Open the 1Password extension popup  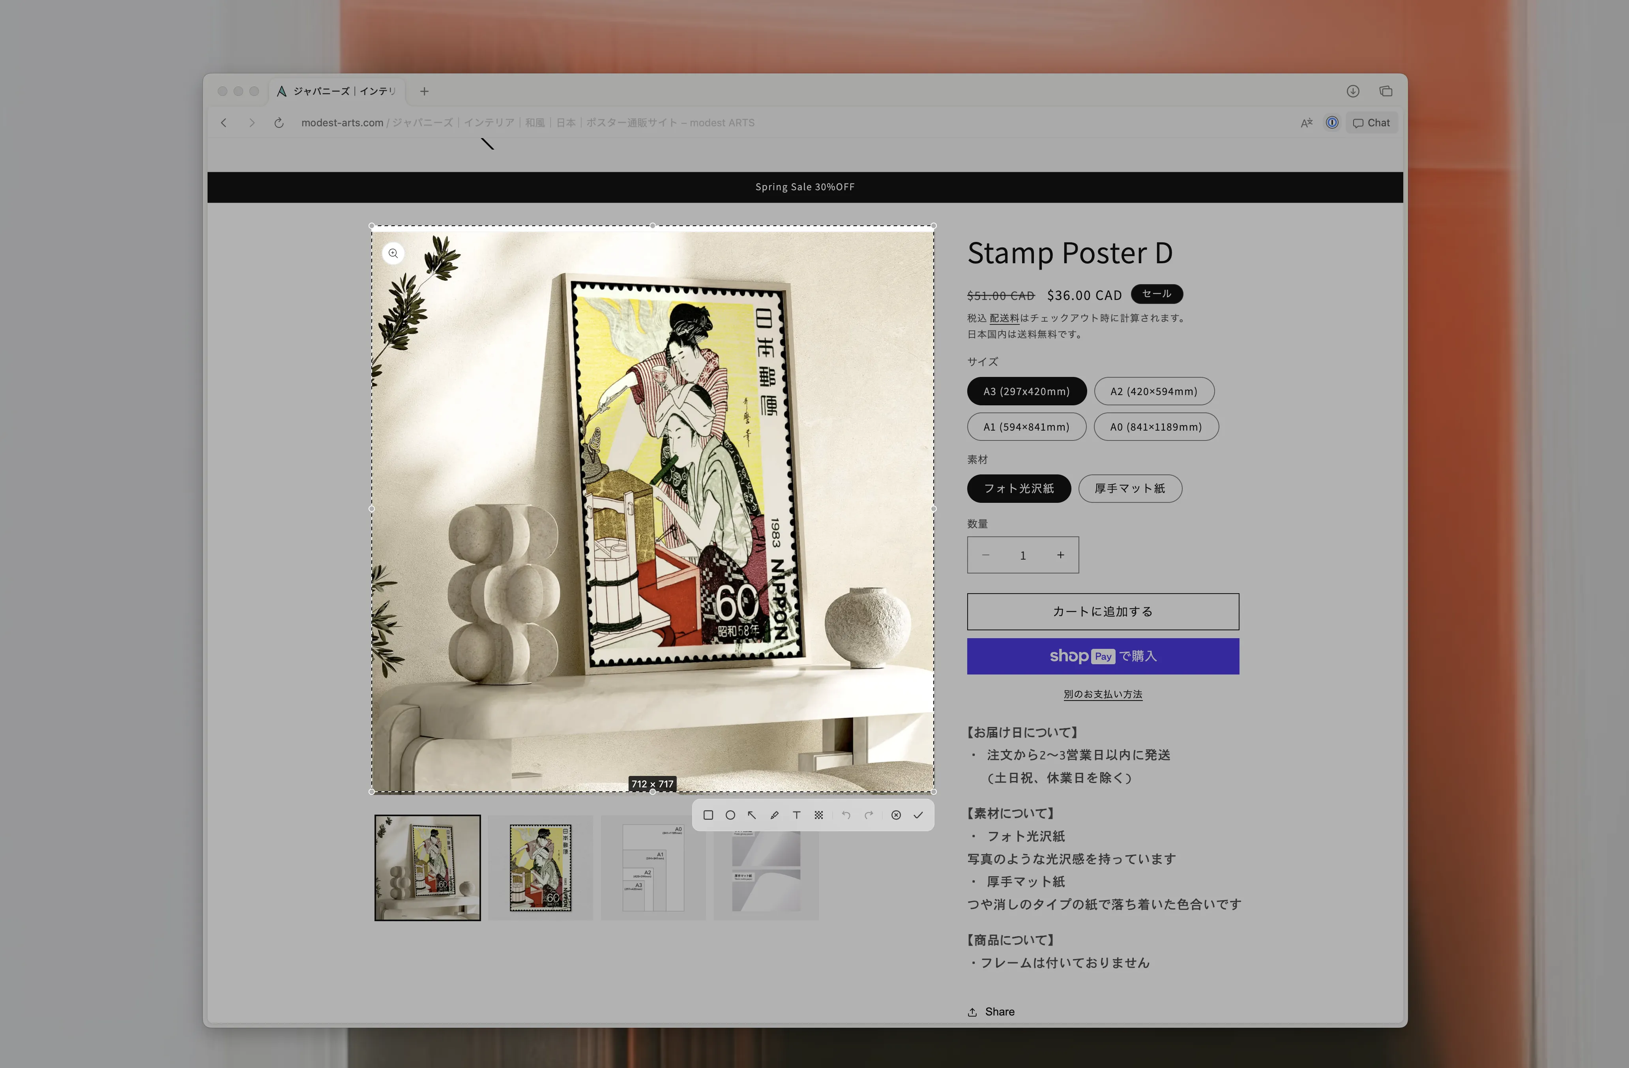[1332, 122]
